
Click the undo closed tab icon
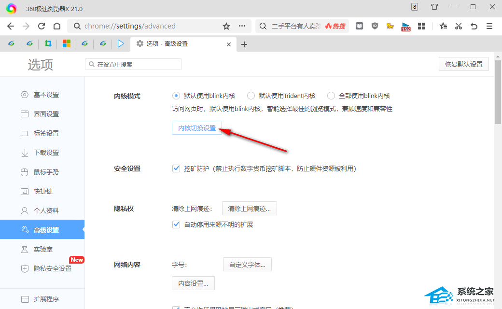474,26
